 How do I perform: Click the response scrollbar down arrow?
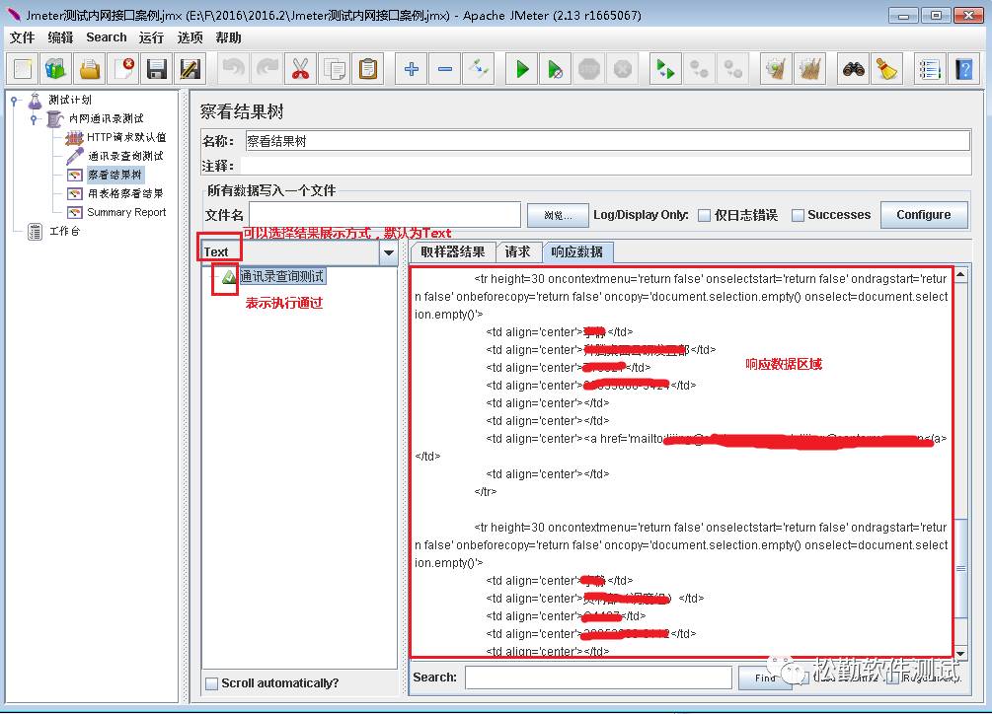pos(960,654)
